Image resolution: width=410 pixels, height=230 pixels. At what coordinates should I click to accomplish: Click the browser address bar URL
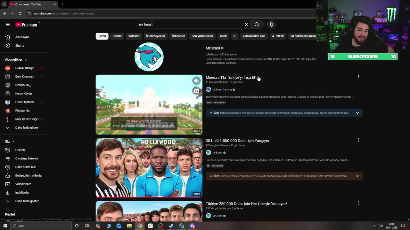click(64, 13)
